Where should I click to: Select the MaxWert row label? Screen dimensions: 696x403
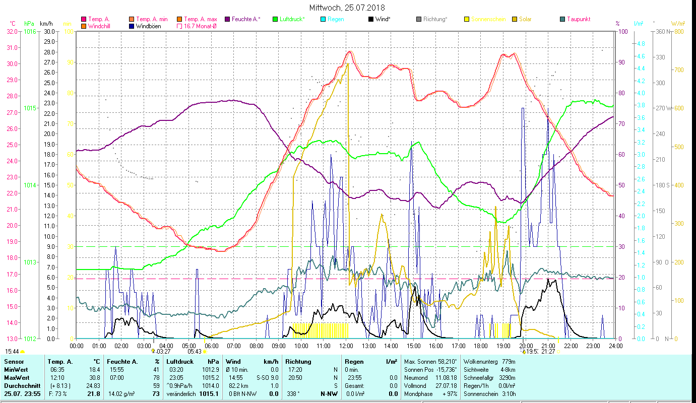(17, 378)
